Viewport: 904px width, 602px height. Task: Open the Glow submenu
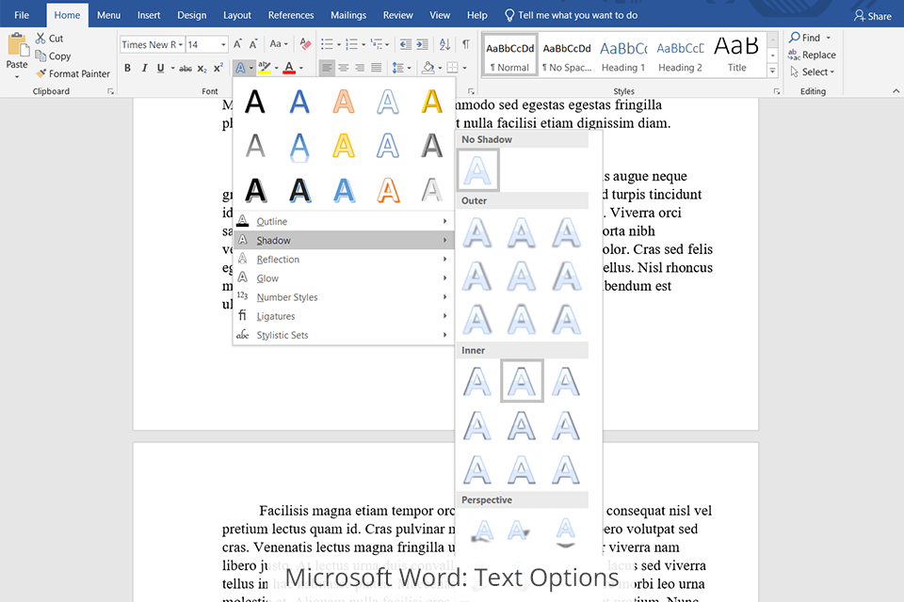coord(344,278)
